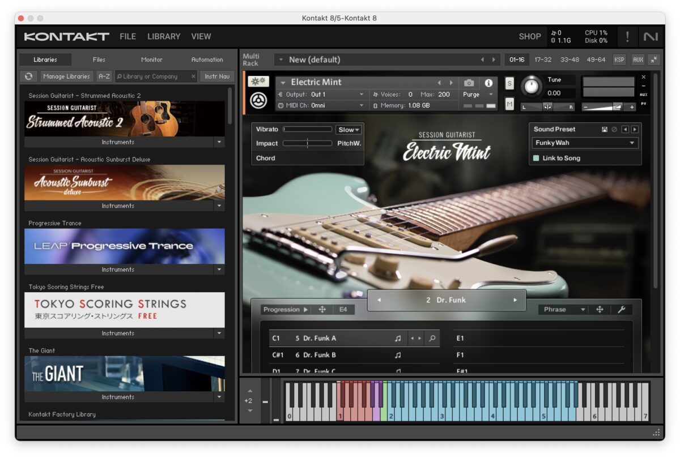Image resolution: width=680 pixels, height=458 pixels.
Task: Expand the Progressive Trance Instruments dropdown arrow
Action: tap(220, 270)
